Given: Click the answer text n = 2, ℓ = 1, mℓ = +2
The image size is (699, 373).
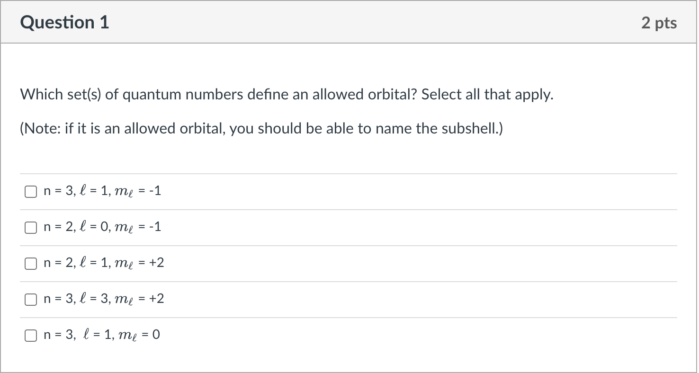Looking at the screenshot, I should coord(104,263).
